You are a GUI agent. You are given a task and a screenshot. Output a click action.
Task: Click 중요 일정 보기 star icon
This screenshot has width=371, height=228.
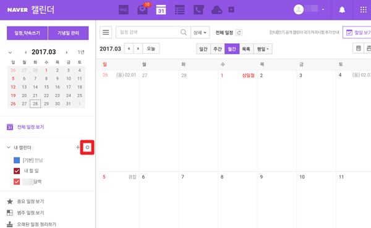[x=10, y=201]
